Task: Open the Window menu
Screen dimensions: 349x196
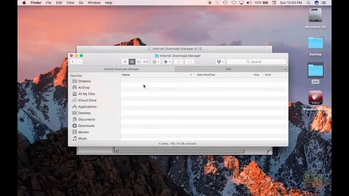Action: point(94,3)
